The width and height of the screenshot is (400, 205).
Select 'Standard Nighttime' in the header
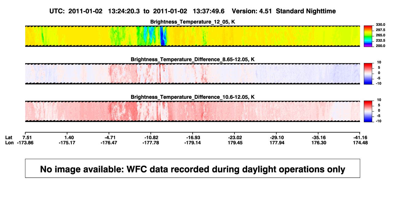[x=306, y=11]
